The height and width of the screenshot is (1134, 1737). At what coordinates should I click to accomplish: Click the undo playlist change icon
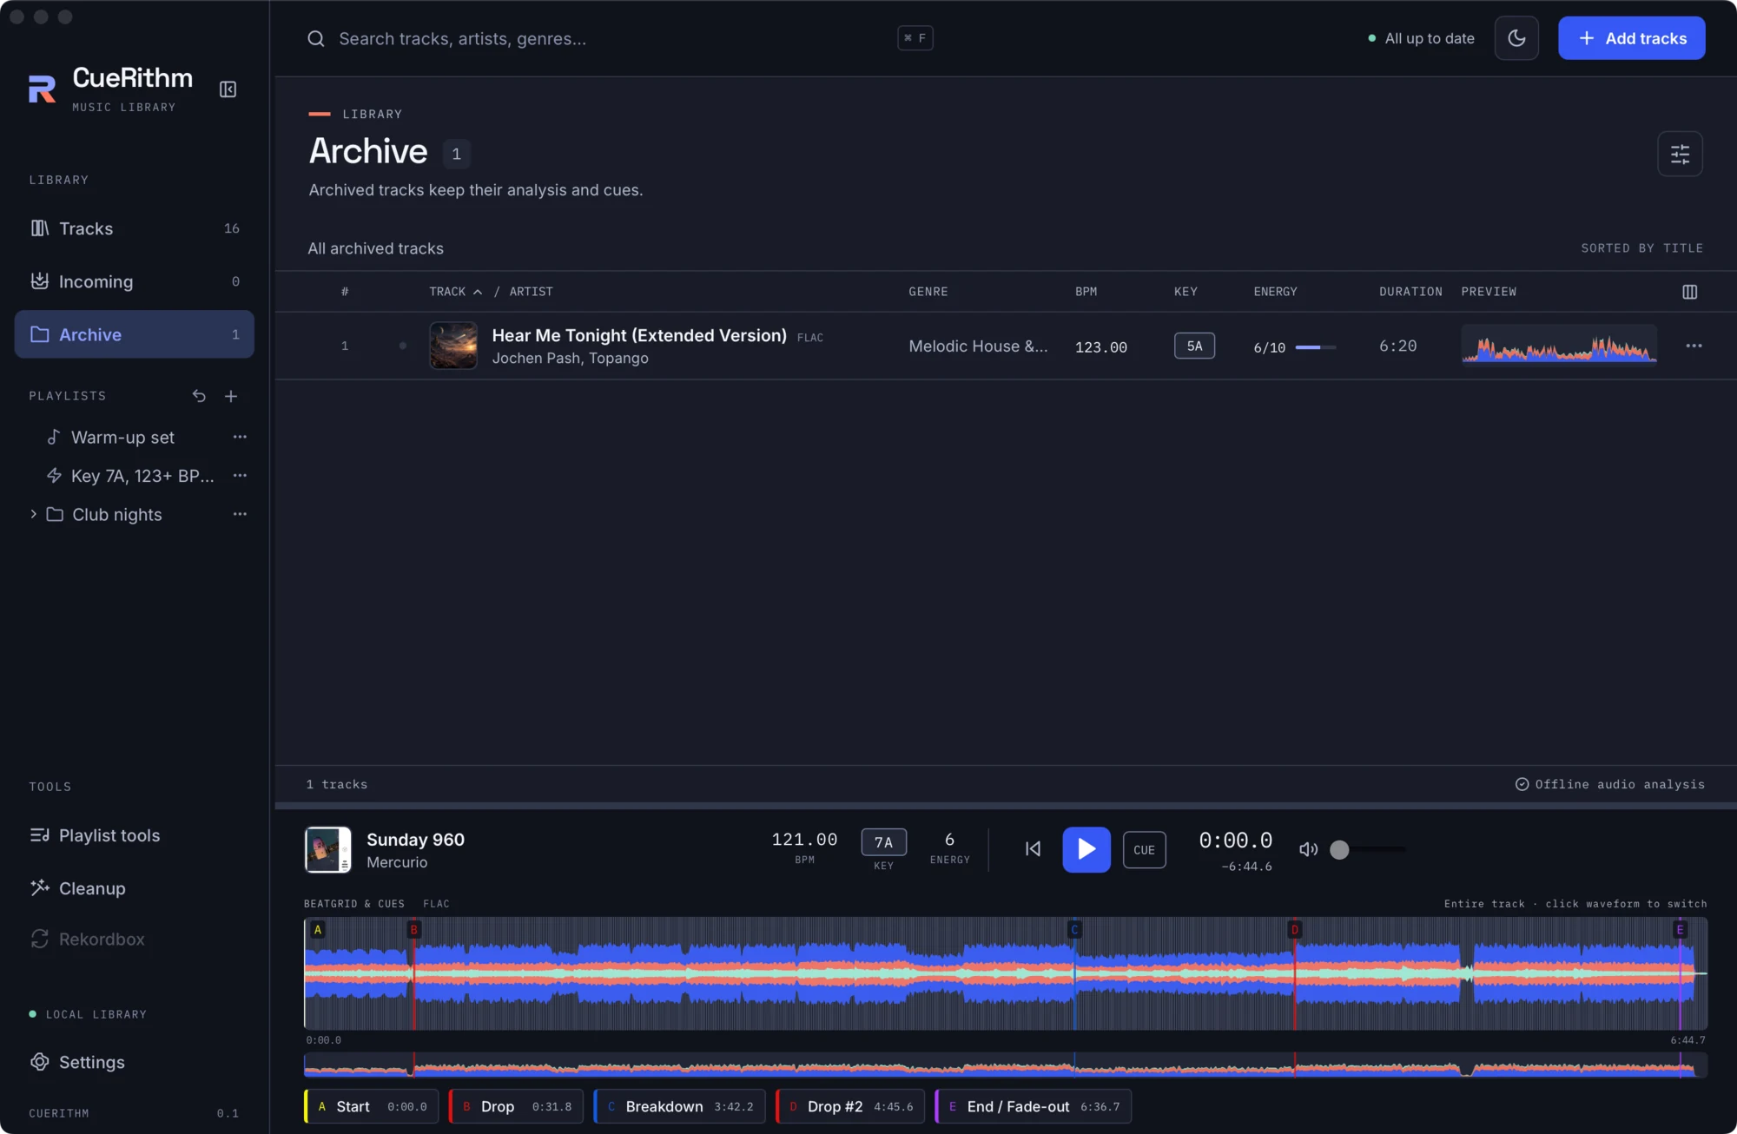pyautogui.click(x=199, y=396)
